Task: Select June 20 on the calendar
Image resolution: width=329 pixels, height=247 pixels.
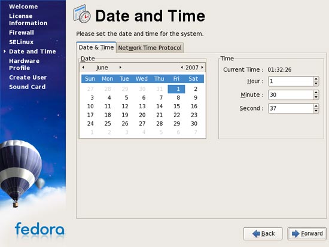Action: point(142,115)
